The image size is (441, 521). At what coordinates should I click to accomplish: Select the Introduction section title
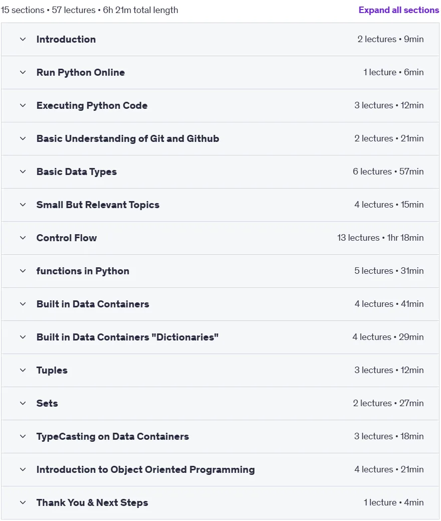coord(66,39)
